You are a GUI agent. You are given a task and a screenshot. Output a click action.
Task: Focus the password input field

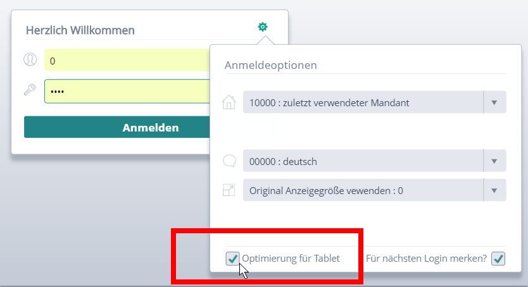[x=127, y=91]
